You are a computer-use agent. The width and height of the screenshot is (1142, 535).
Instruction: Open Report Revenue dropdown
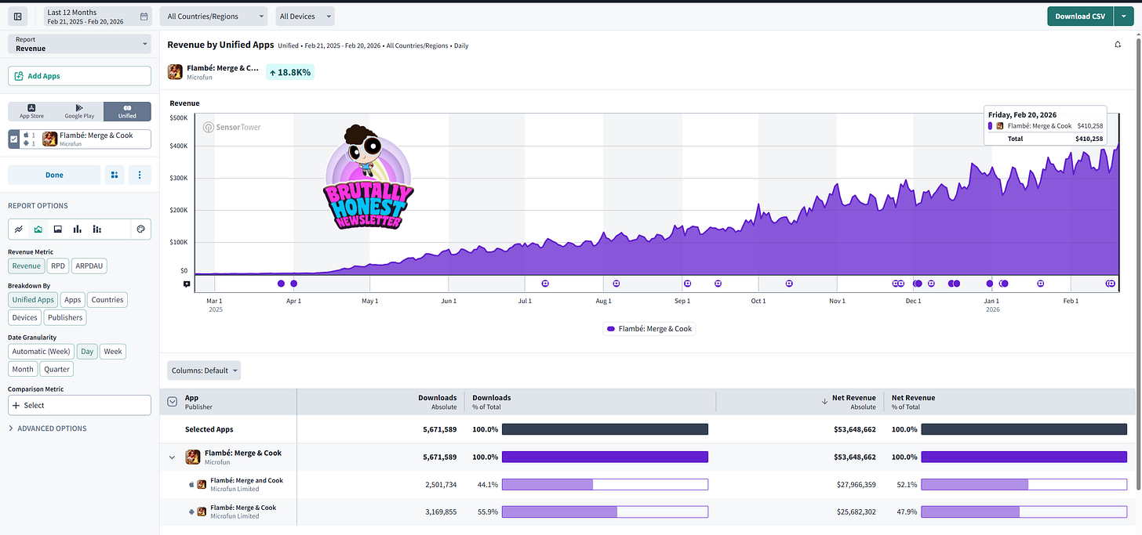(79, 44)
